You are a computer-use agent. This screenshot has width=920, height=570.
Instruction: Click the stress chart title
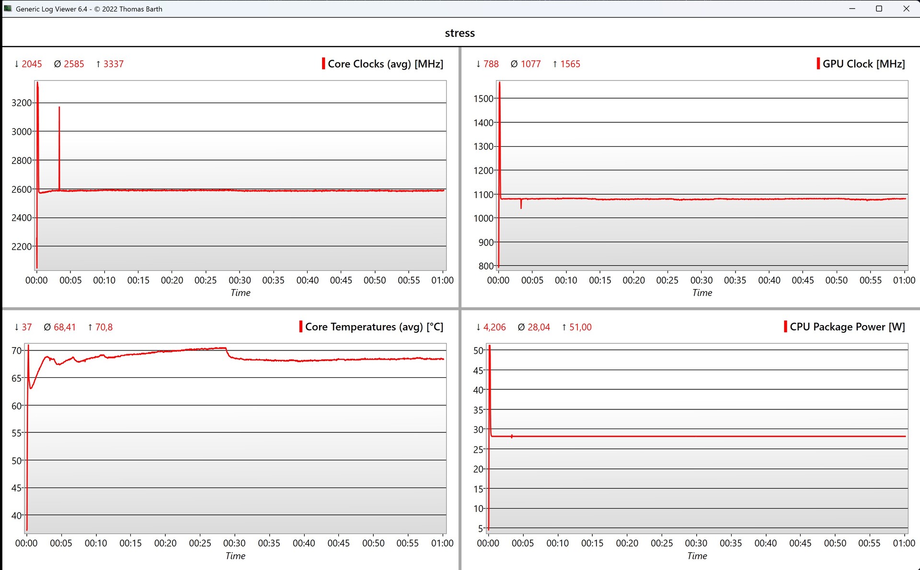click(460, 33)
